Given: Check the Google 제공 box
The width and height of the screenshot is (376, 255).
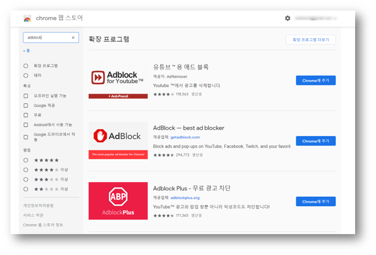Looking at the screenshot, I should click(26, 105).
